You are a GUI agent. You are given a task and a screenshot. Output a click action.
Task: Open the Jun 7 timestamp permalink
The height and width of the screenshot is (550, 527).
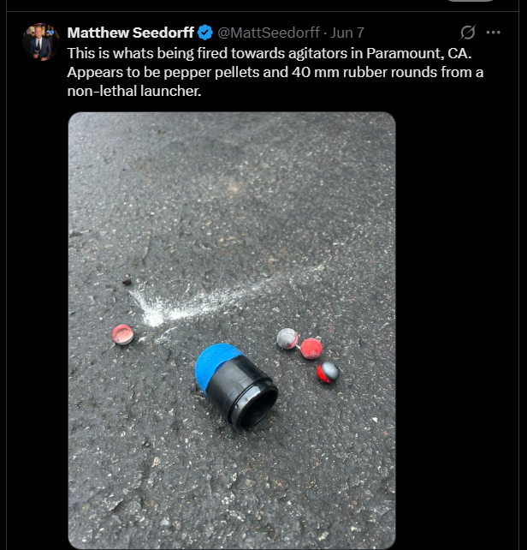tap(347, 33)
